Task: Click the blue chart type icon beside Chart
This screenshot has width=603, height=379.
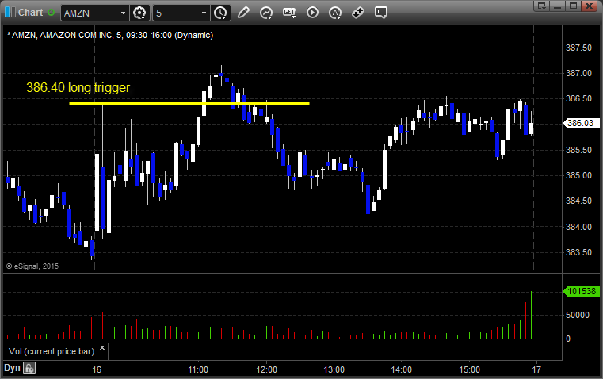Action: click(10, 13)
